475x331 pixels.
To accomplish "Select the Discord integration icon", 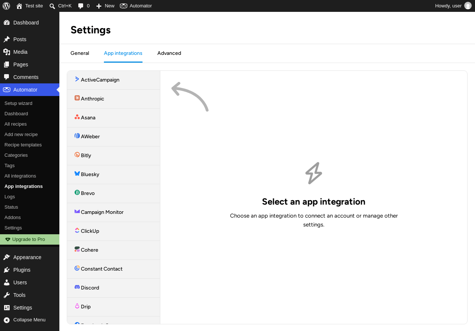I will [x=77, y=287].
